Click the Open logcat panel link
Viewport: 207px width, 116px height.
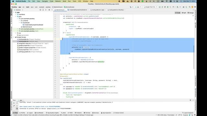pyautogui.click(x=40, y=107)
